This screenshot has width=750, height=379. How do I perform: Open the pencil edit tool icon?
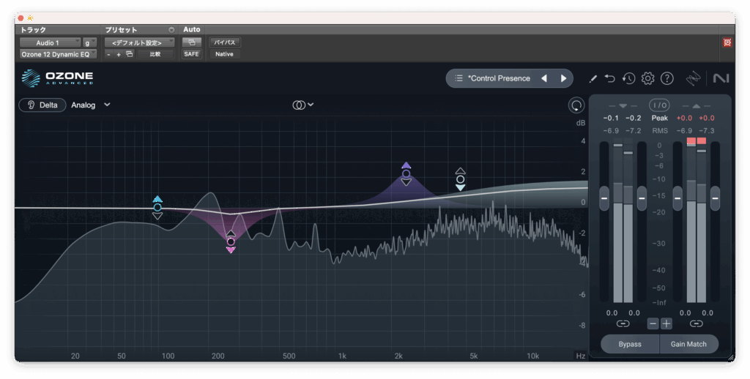[593, 78]
